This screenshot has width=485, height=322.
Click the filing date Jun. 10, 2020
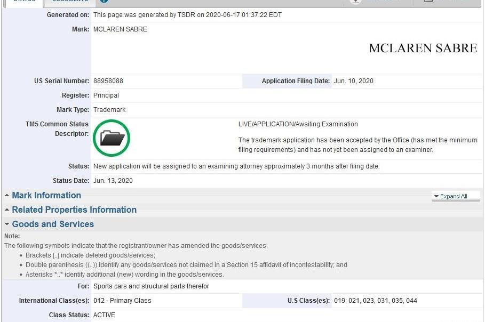(x=354, y=81)
